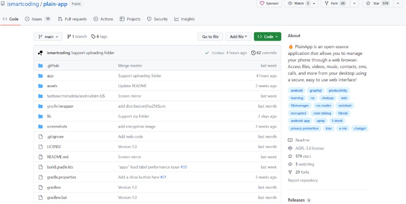
Task: Open the Readme link in About
Action: [299, 140]
